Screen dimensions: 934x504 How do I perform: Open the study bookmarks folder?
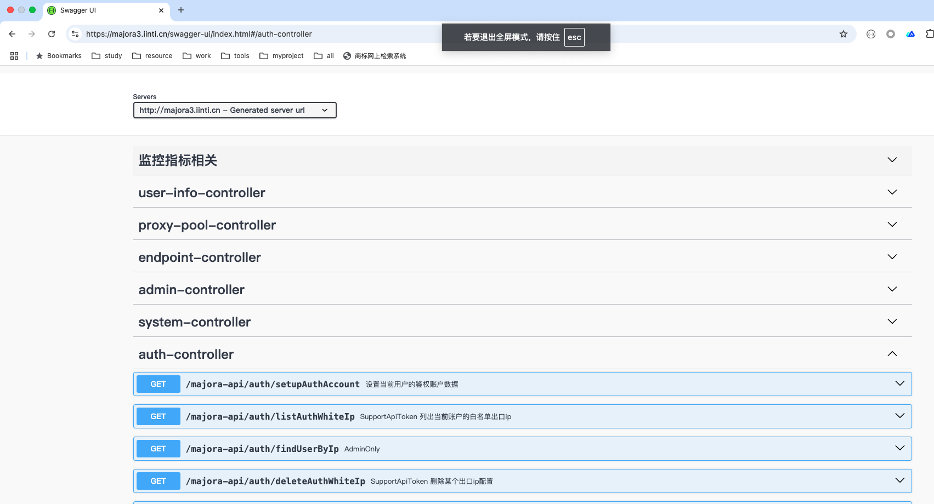point(107,56)
